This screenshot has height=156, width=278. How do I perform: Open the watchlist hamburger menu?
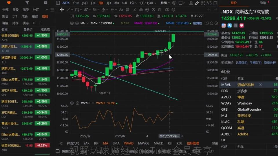(52, 10)
